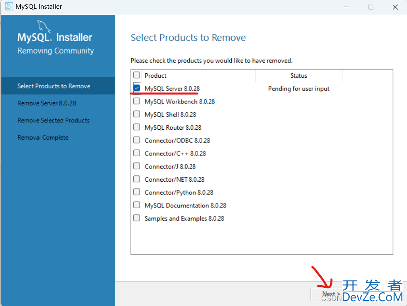The image size is (407, 306).
Task: Check the Connector/NET 8.0.28 checkbox
Action: 137,179
